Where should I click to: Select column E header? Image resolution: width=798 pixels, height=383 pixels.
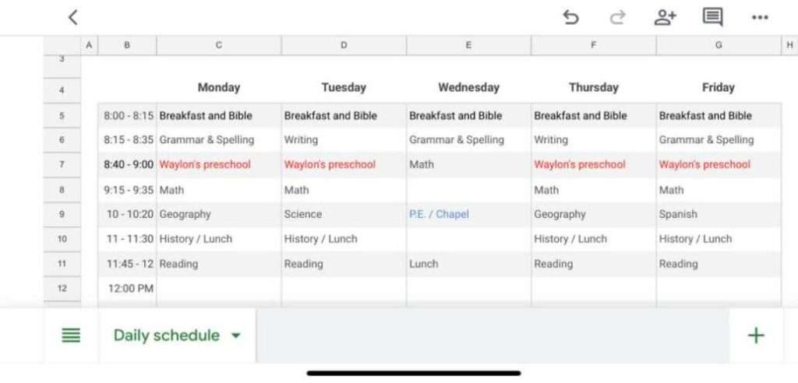pyautogui.click(x=468, y=45)
